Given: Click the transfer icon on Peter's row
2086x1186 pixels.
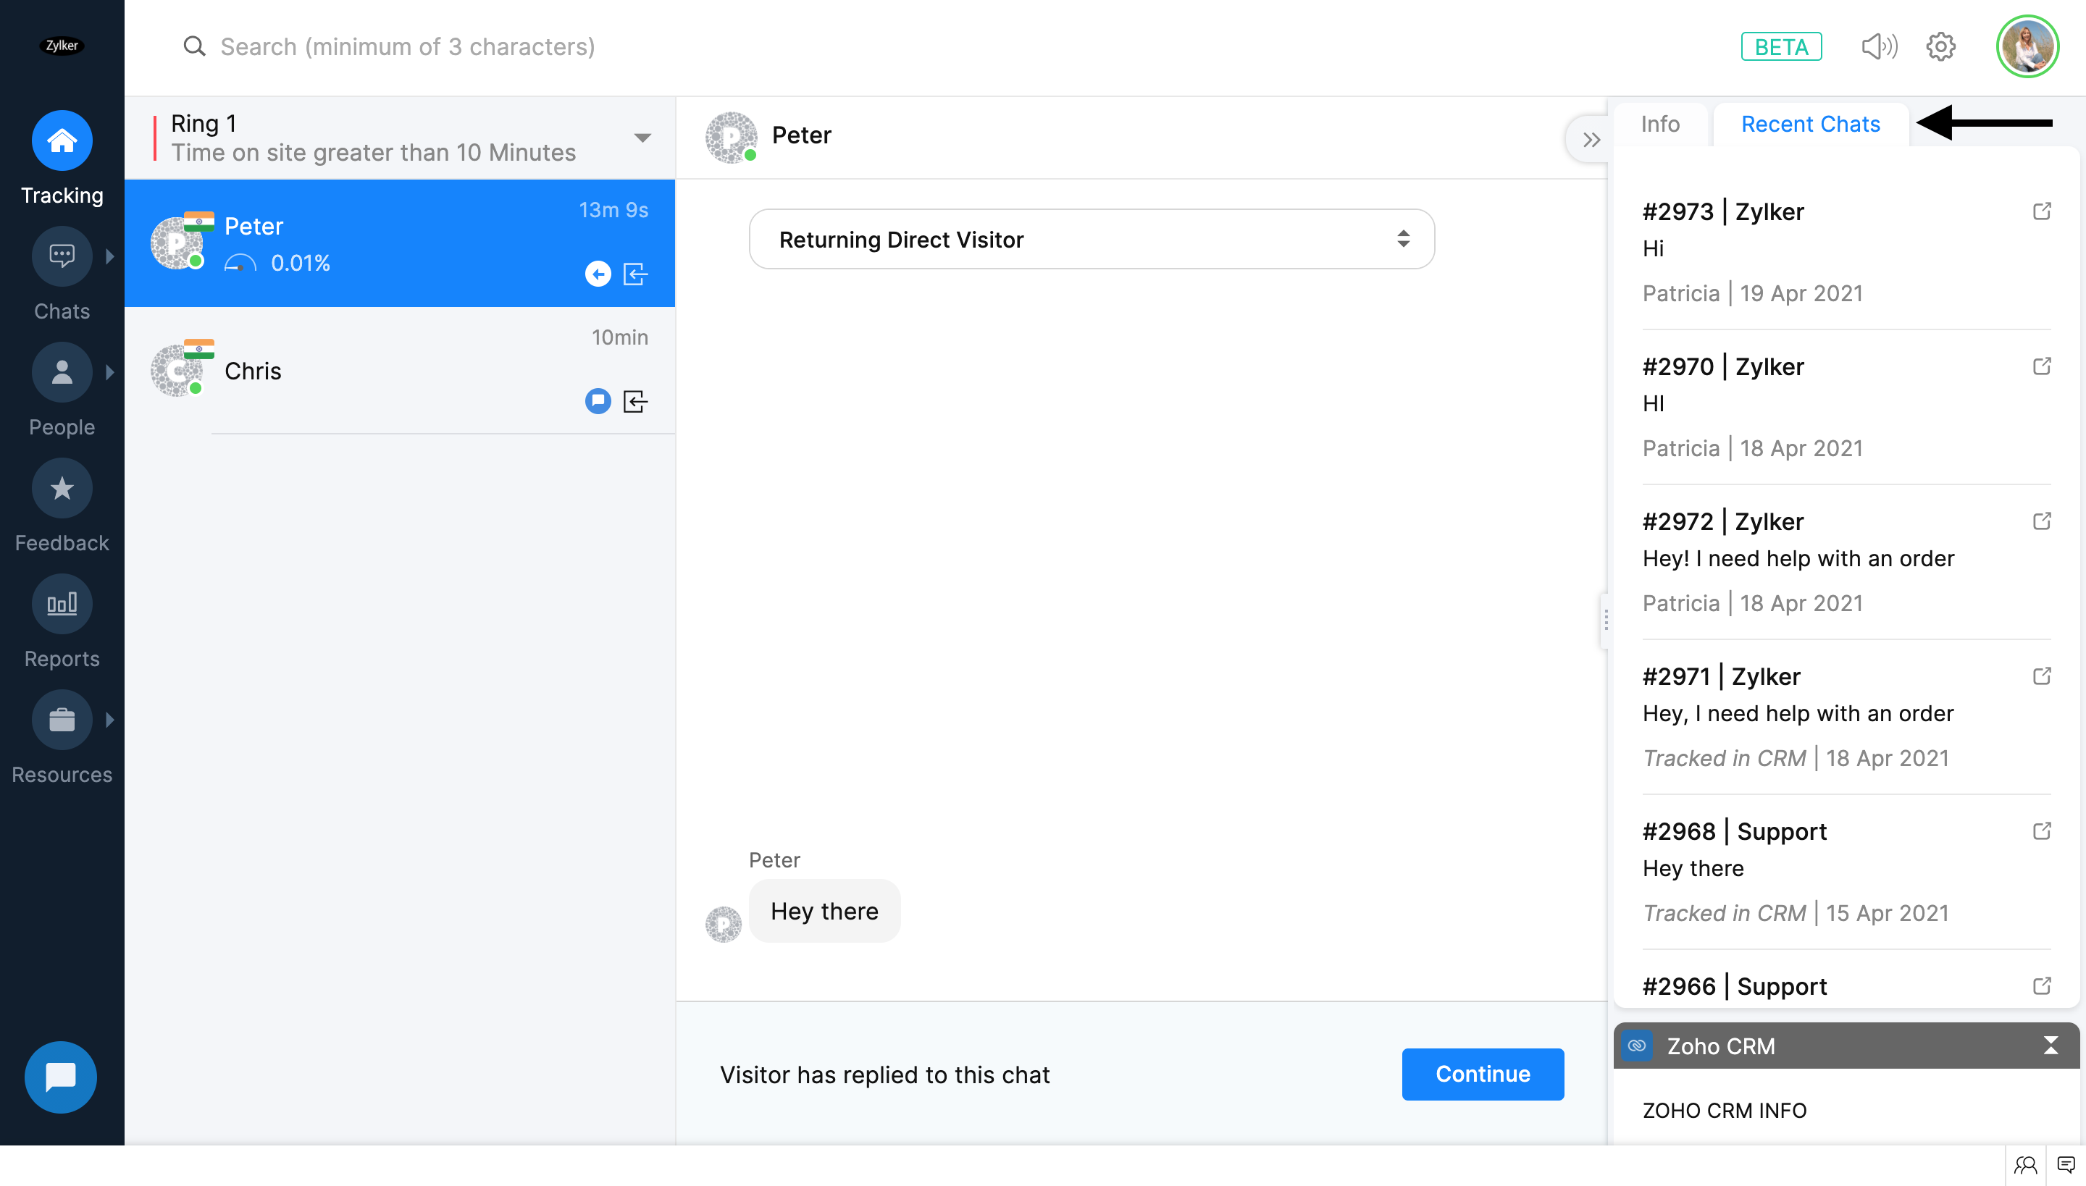Looking at the screenshot, I should 636,274.
